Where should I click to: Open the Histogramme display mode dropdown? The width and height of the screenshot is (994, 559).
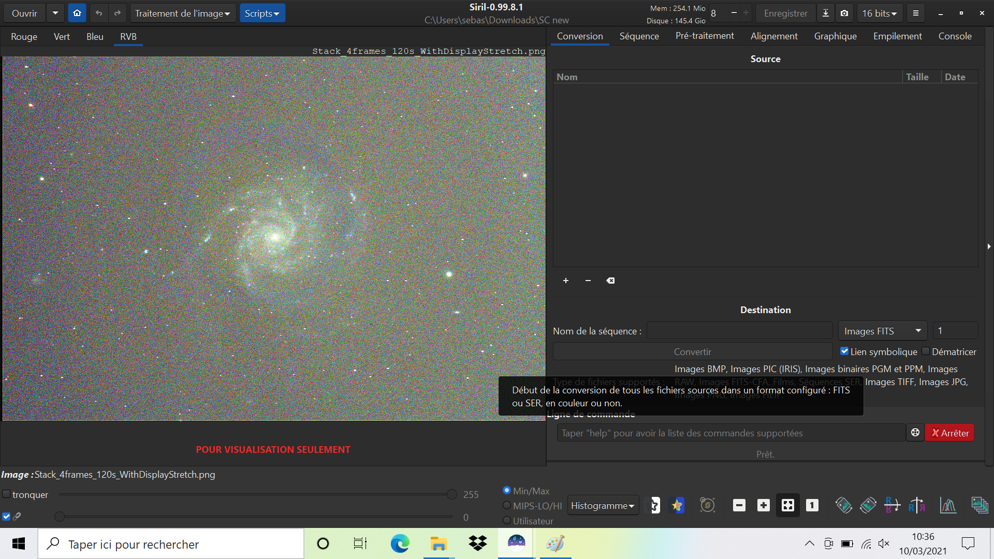[x=603, y=505]
